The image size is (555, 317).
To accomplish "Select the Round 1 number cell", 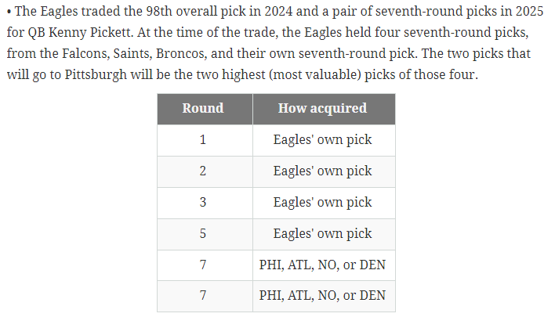I will [x=203, y=140].
